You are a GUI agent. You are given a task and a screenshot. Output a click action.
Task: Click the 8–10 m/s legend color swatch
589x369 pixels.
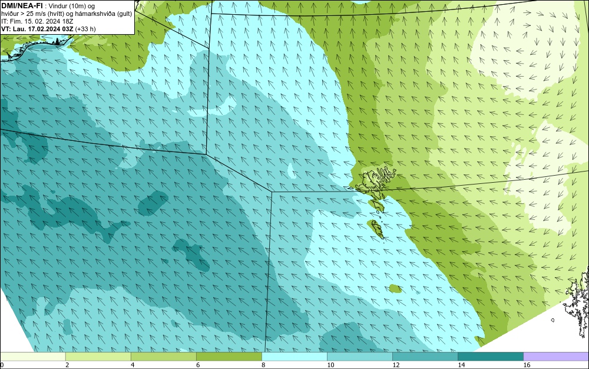(x=294, y=357)
